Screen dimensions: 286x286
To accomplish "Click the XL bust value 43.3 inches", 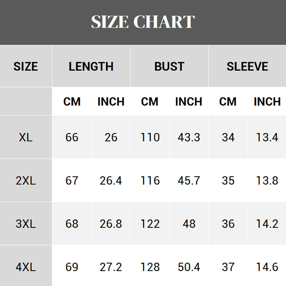I will click(x=189, y=137).
